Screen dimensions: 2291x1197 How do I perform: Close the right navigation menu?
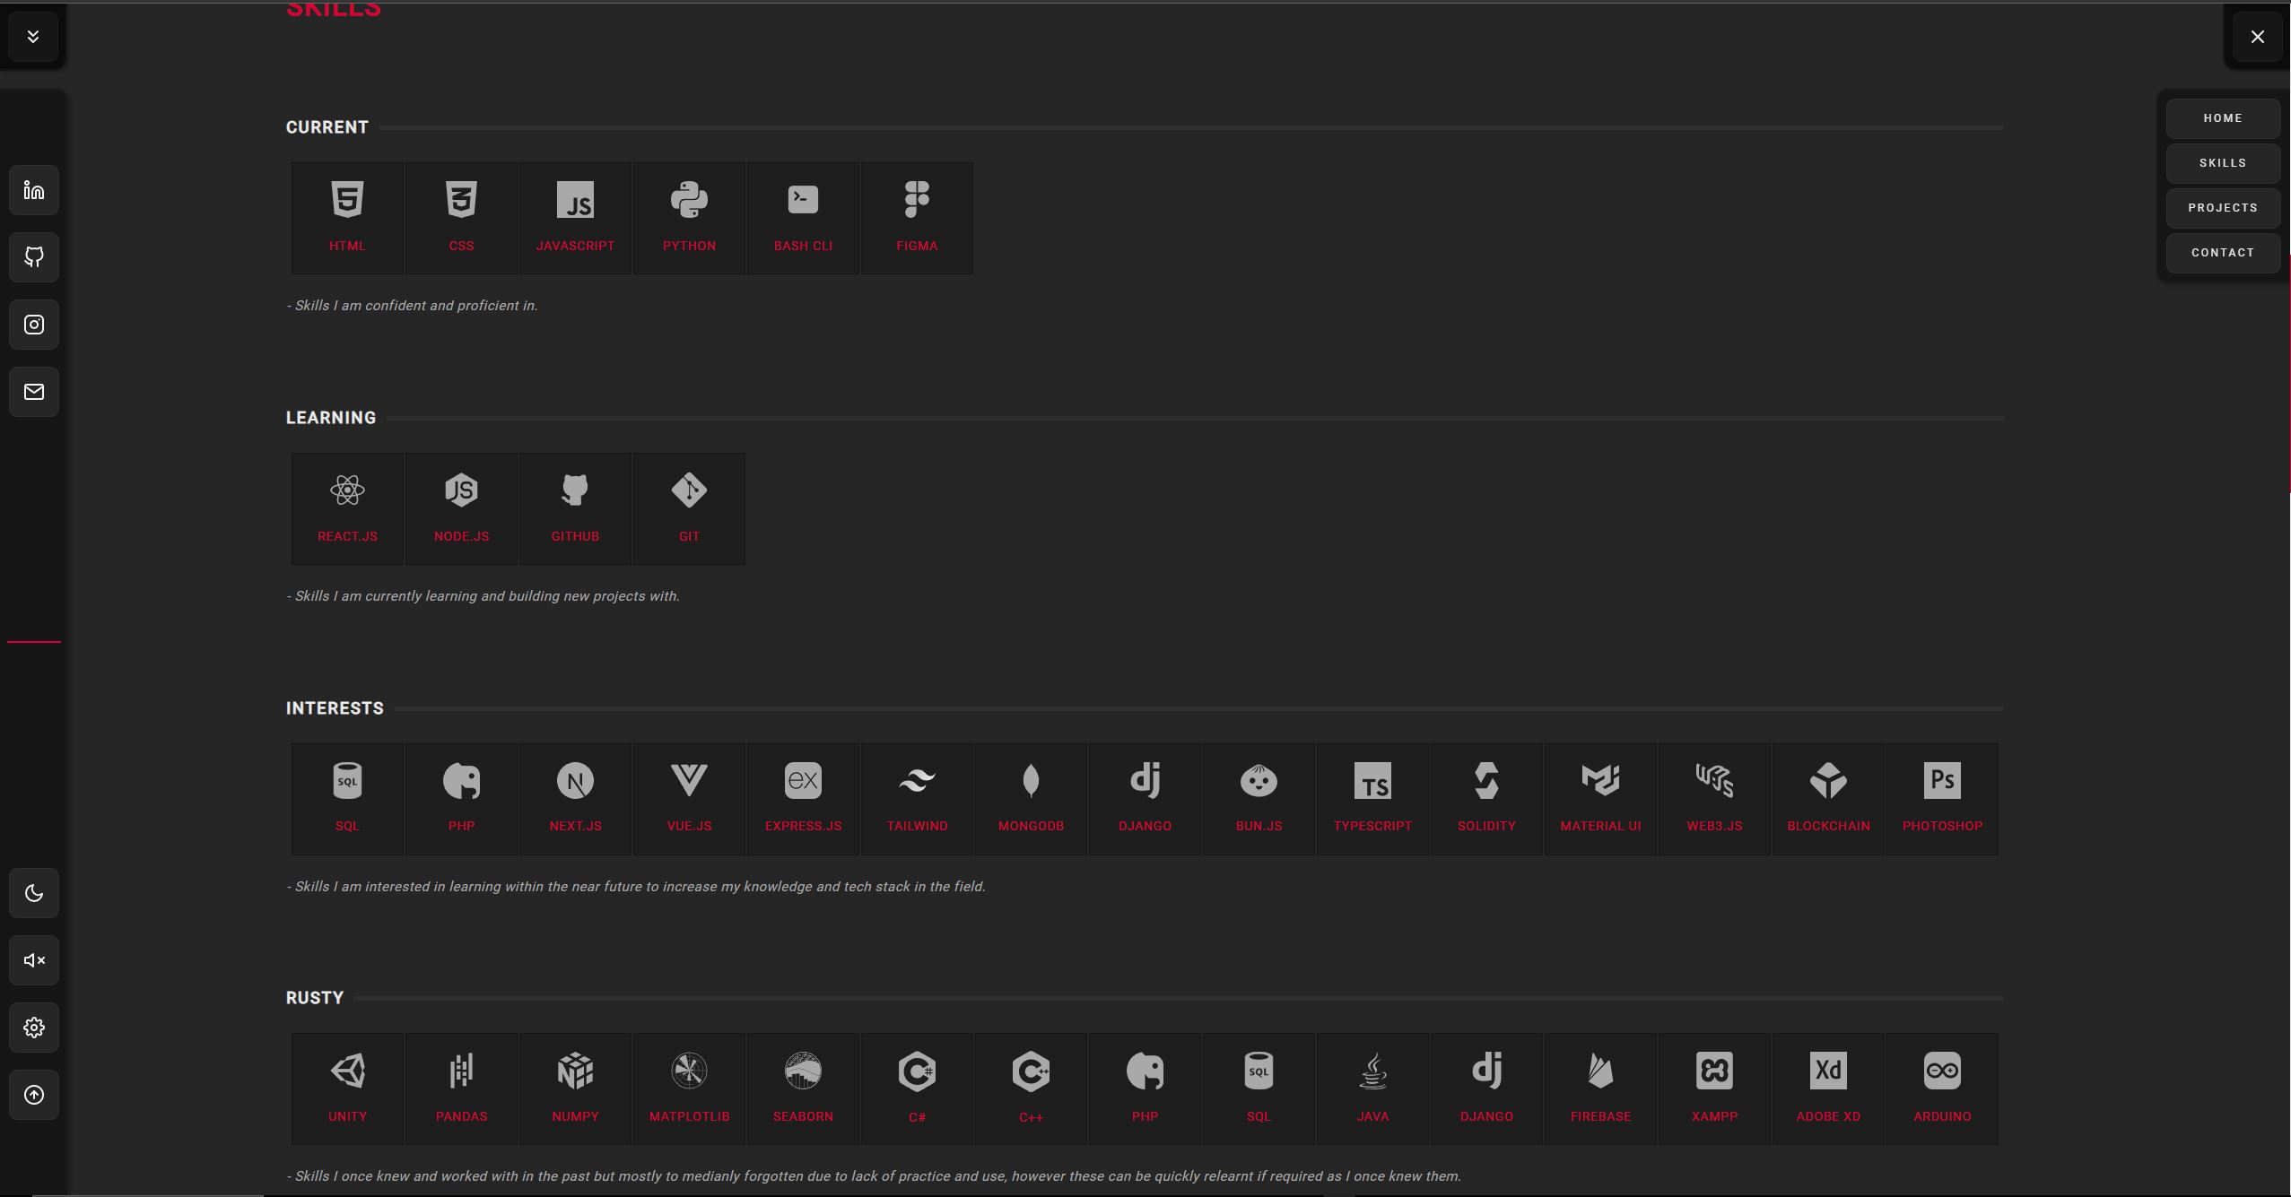pos(2257,37)
